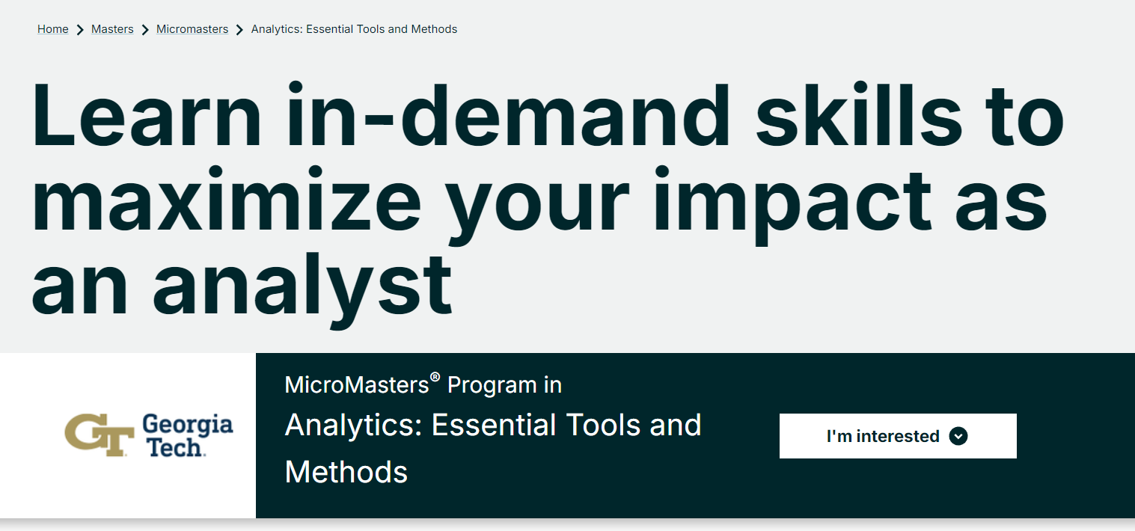Image resolution: width=1135 pixels, height=531 pixels.
Task: Open the Masters breadcrumb link
Action: 111,28
